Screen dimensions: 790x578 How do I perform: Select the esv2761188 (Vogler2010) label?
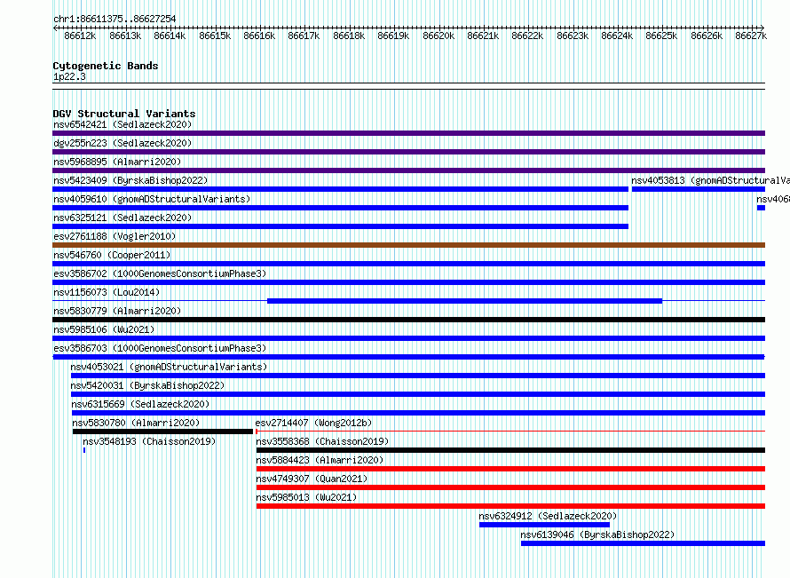pos(115,236)
